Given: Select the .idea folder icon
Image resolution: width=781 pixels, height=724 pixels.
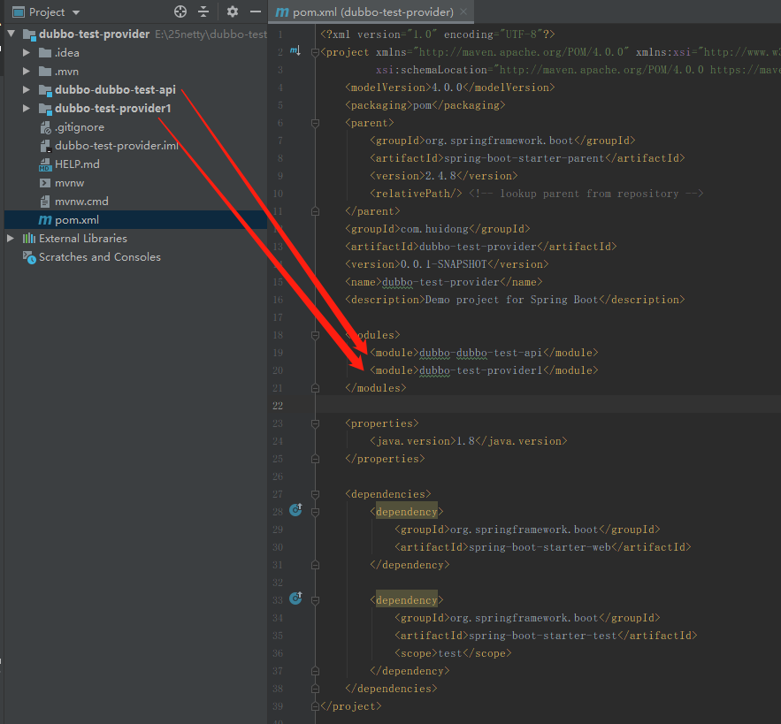Looking at the screenshot, I should click(45, 53).
